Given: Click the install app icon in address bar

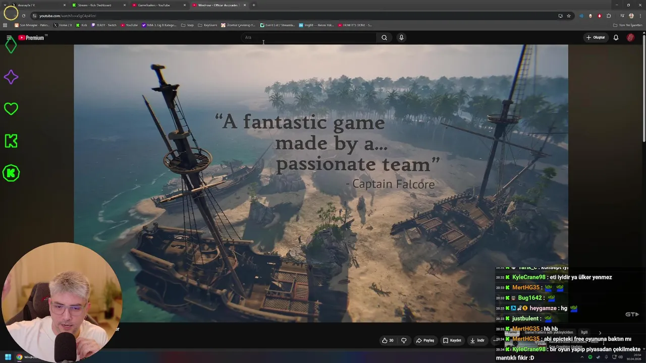Looking at the screenshot, I should coord(560,16).
